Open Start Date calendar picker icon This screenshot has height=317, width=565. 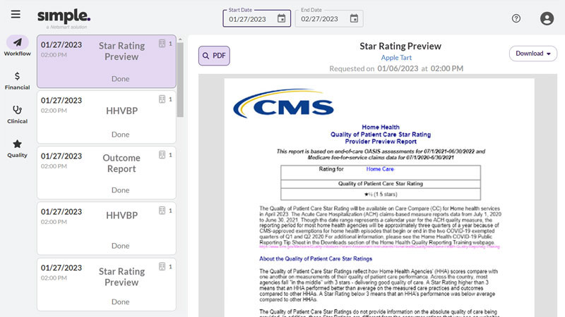point(282,19)
